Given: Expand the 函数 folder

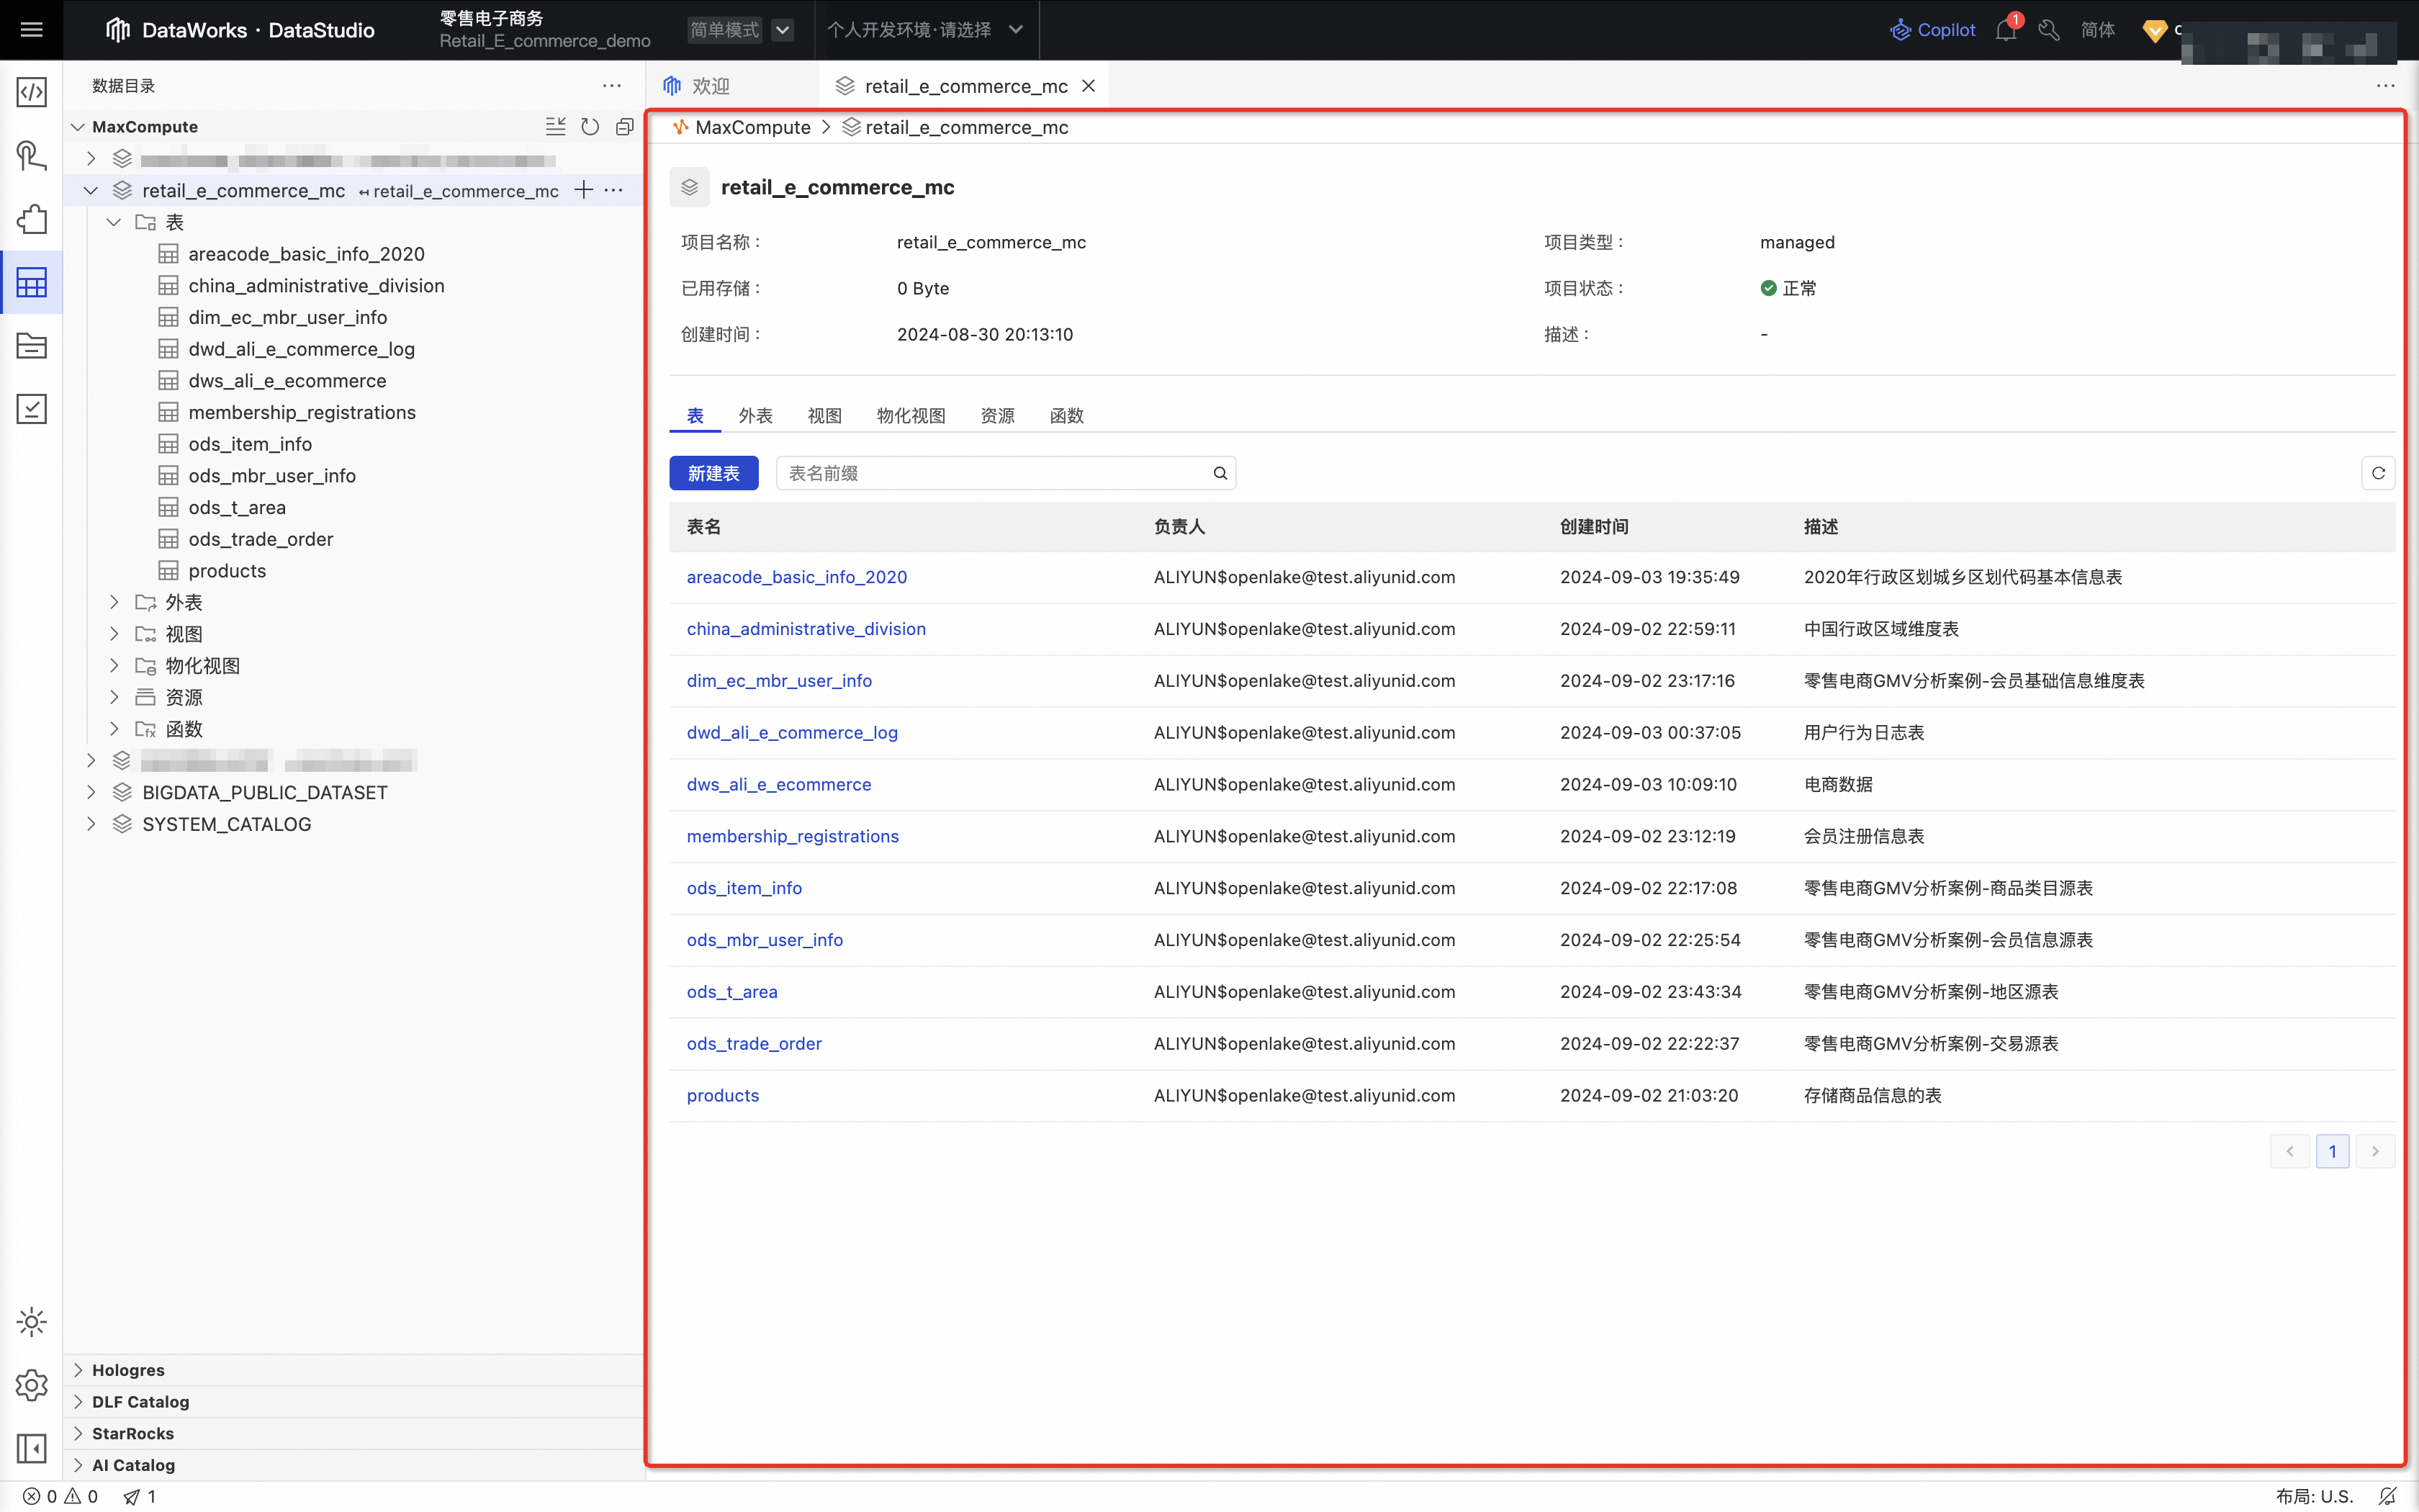Looking at the screenshot, I should 114,729.
